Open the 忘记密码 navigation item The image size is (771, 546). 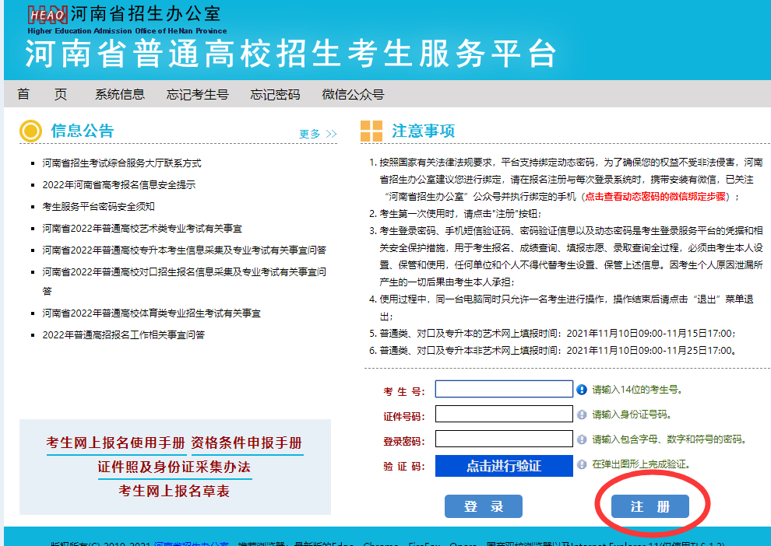pyautogui.click(x=275, y=94)
